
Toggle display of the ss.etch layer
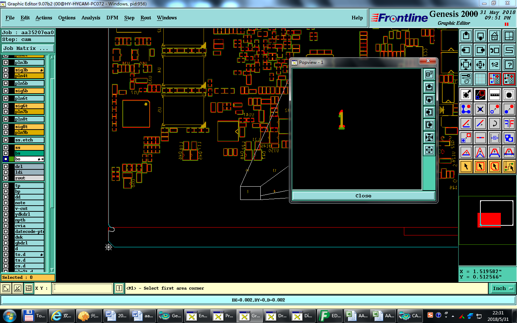(6, 140)
